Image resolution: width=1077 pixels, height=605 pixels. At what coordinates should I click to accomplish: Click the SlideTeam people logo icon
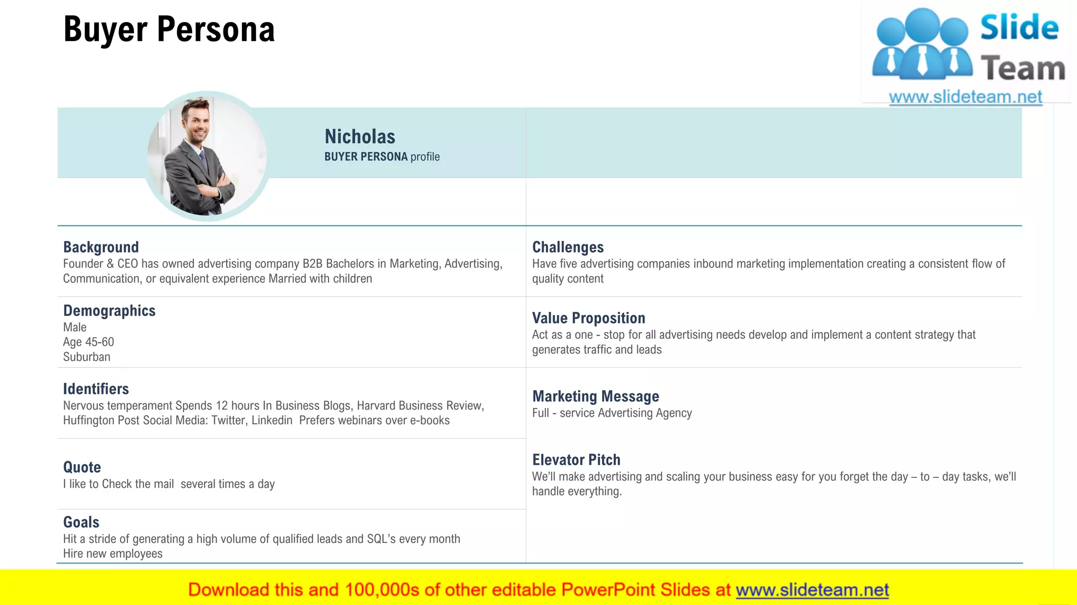click(922, 45)
